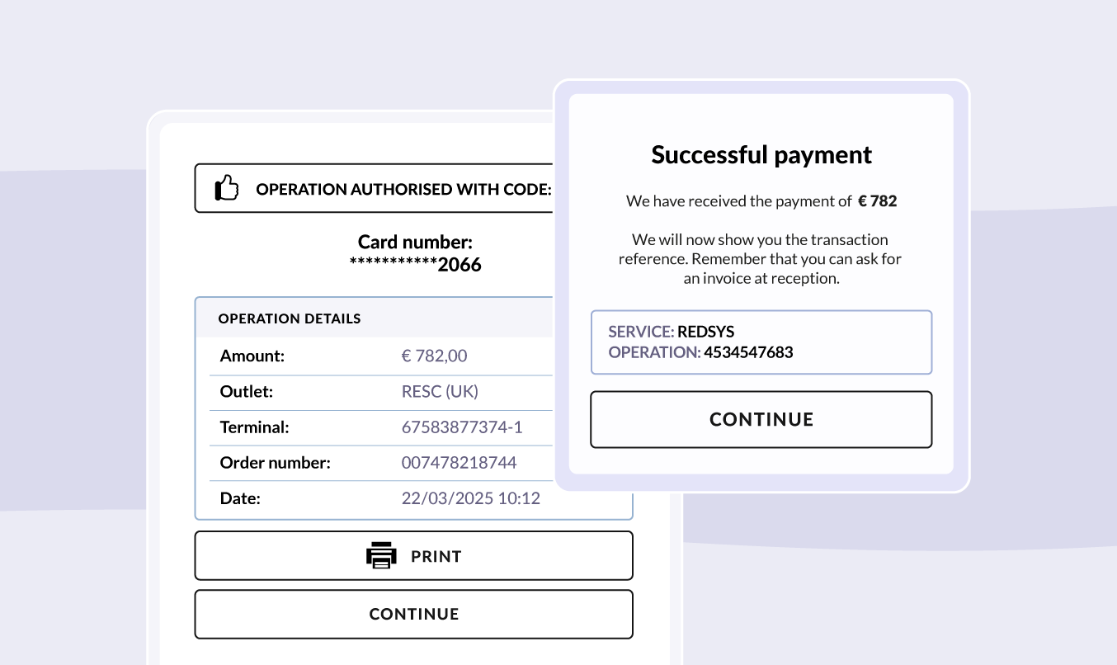The height and width of the screenshot is (665, 1117).
Task: Select the amount value '€ 782,00'
Action: (x=434, y=356)
